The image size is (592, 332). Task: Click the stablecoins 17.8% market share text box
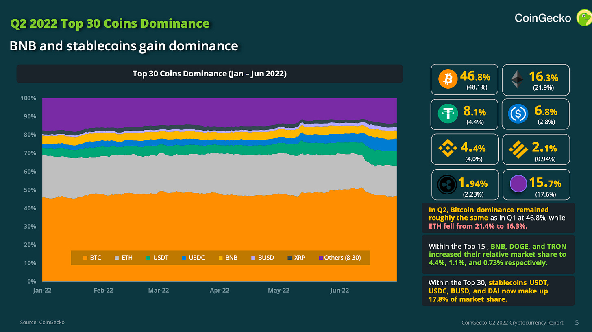click(498, 291)
